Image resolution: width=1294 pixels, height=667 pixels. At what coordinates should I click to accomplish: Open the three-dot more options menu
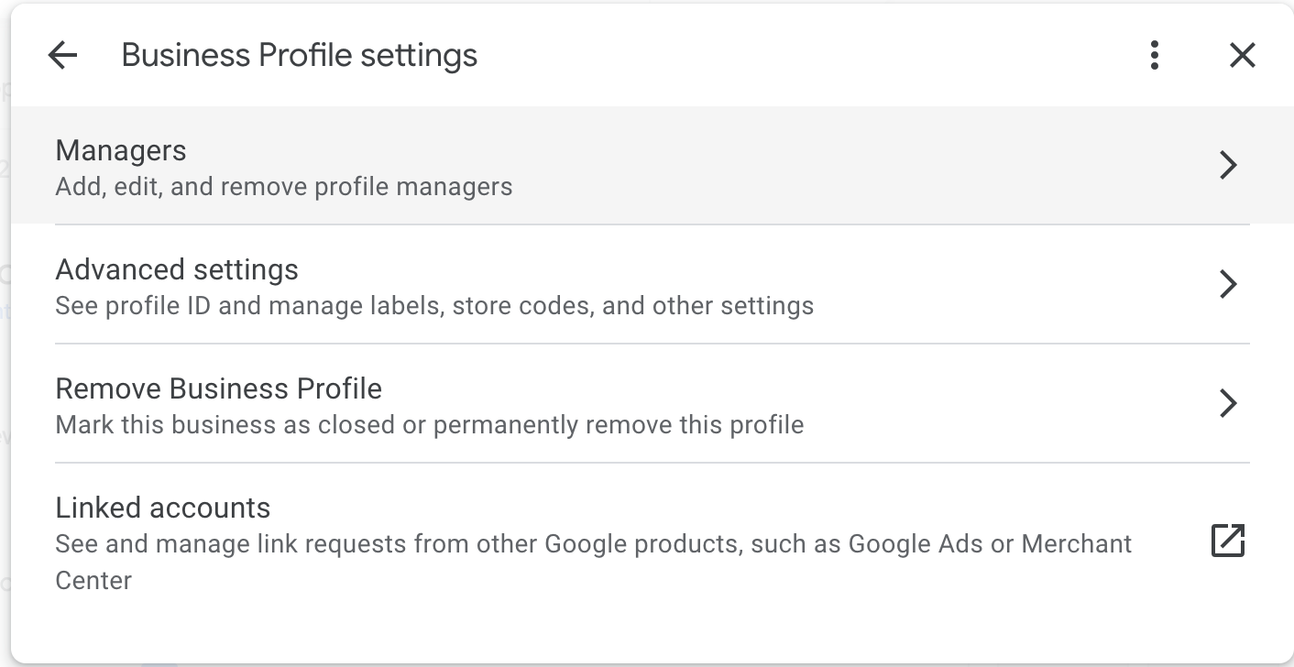[1155, 56]
